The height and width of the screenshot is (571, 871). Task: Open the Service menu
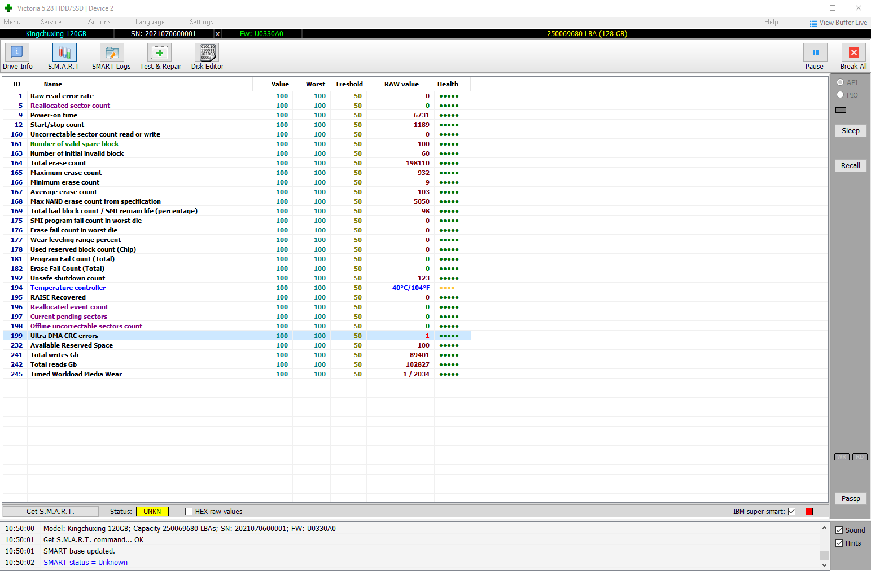pyautogui.click(x=51, y=22)
